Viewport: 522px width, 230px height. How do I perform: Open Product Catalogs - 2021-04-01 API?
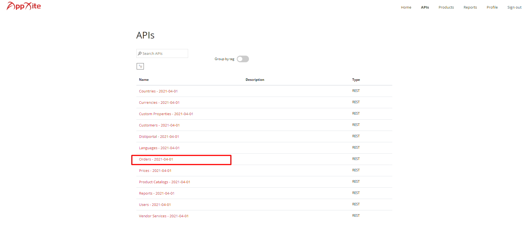[x=165, y=182]
